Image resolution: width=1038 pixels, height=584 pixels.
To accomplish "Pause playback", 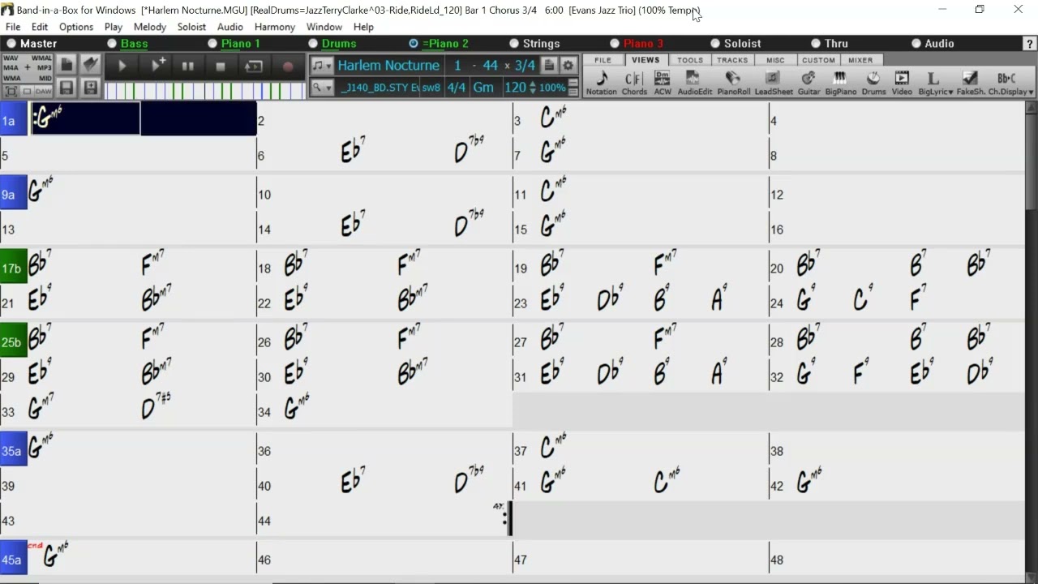I will tap(187, 67).
